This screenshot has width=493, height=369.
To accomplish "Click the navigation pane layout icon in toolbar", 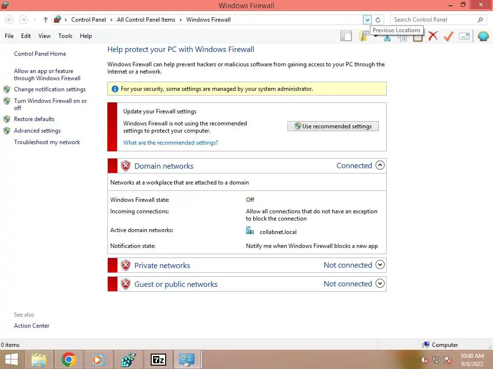I will 346,36.
